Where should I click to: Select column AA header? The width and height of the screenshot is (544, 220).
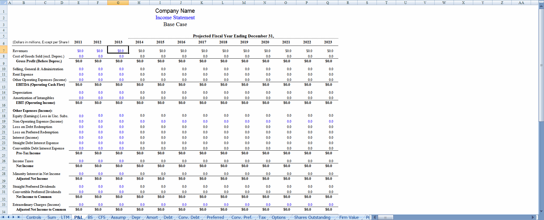coord(521,3)
